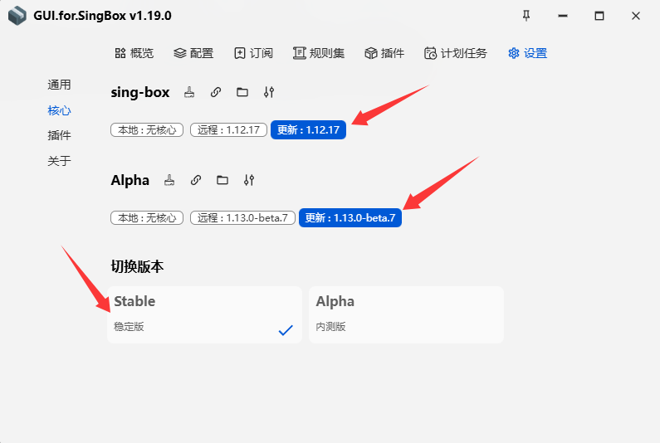Click the sing-box section heading
Image resolution: width=660 pixels, height=443 pixels.
(x=140, y=92)
